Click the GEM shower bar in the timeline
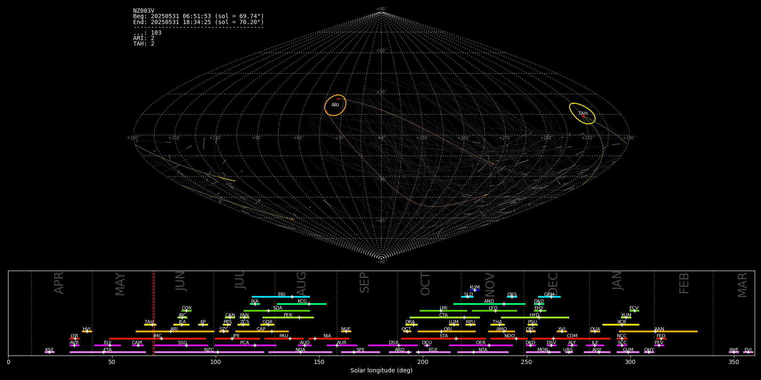 pos(549,297)
